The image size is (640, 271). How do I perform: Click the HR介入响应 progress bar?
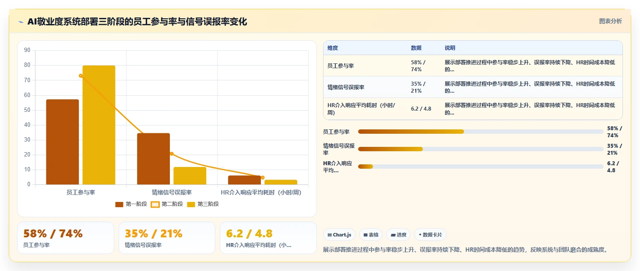click(x=481, y=167)
